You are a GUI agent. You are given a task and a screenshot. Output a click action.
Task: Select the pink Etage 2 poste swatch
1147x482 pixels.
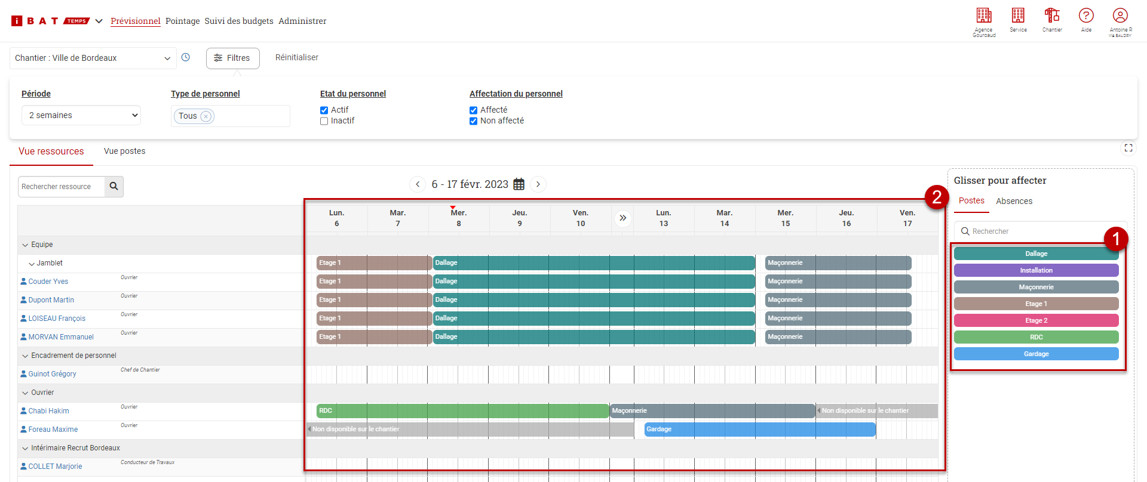pyautogui.click(x=1036, y=321)
